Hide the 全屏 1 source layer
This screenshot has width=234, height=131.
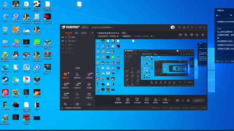(x=63, y=37)
